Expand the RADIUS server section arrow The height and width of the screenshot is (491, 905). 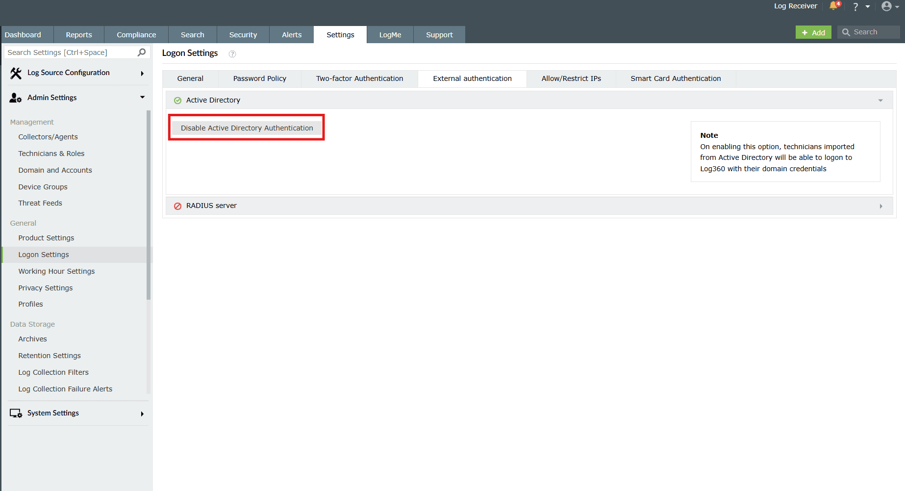tap(881, 206)
